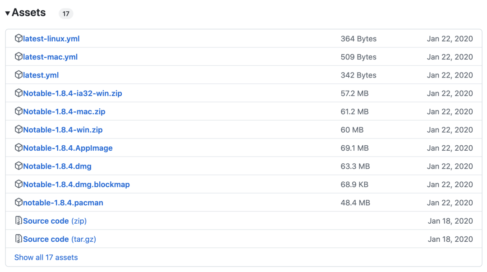Download latest-mac.yml file
Image resolution: width=487 pixels, height=272 pixels.
click(x=51, y=57)
